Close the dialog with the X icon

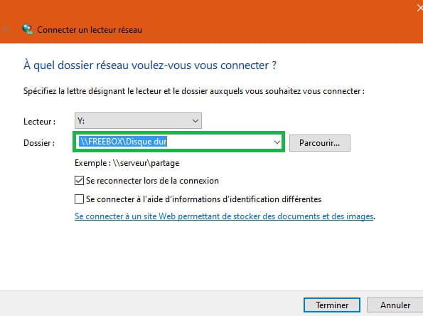click(x=419, y=8)
